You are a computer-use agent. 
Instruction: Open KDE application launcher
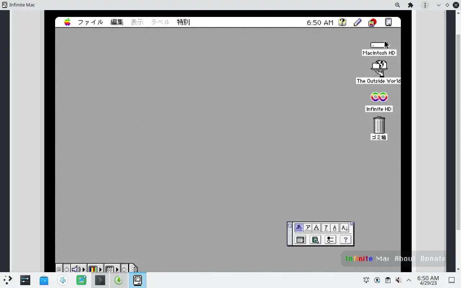[8, 280]
